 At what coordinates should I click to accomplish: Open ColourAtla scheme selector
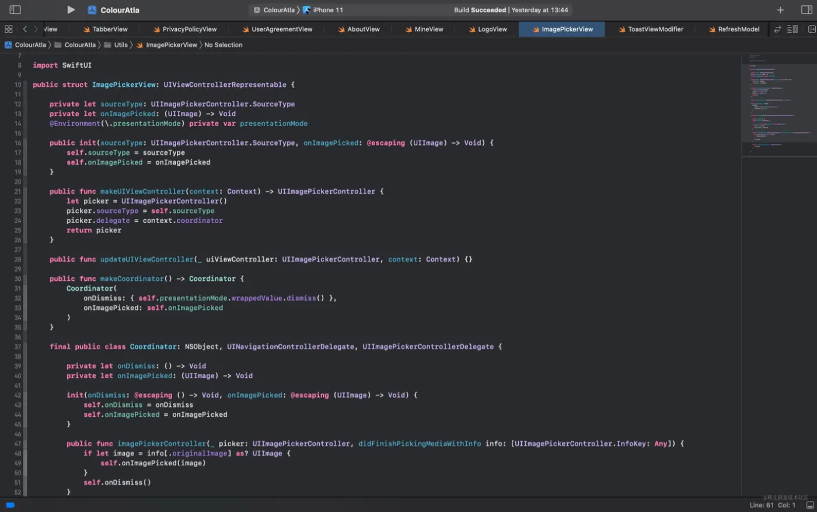point(274,10)
